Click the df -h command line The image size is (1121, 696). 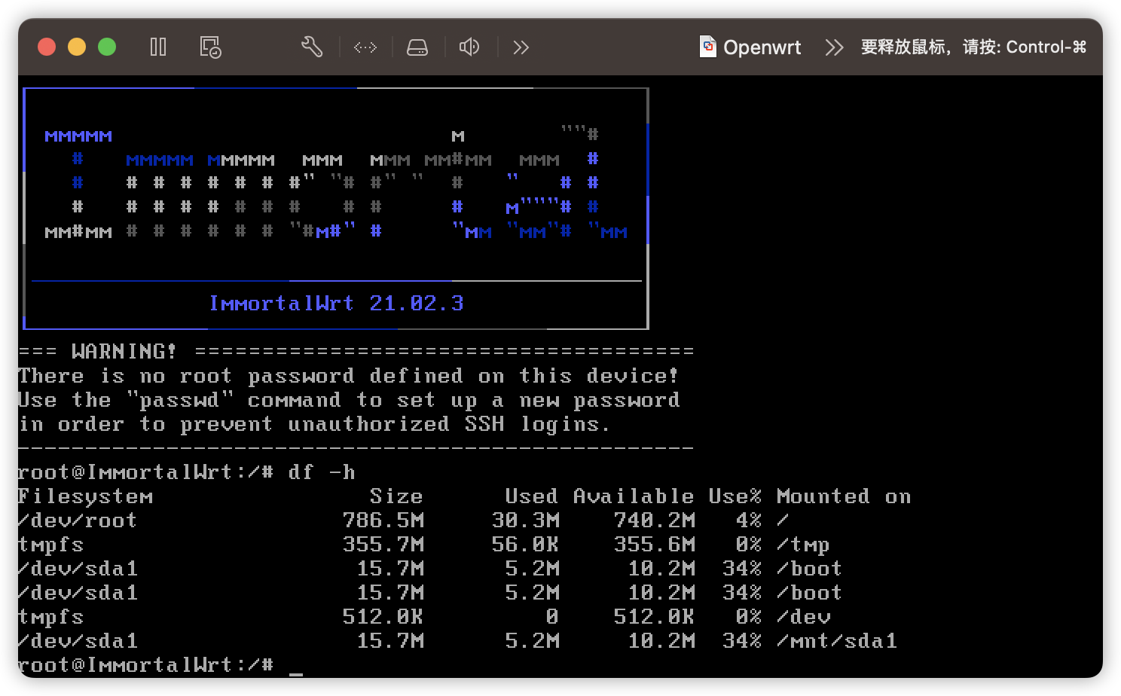[x=186, y=472]
